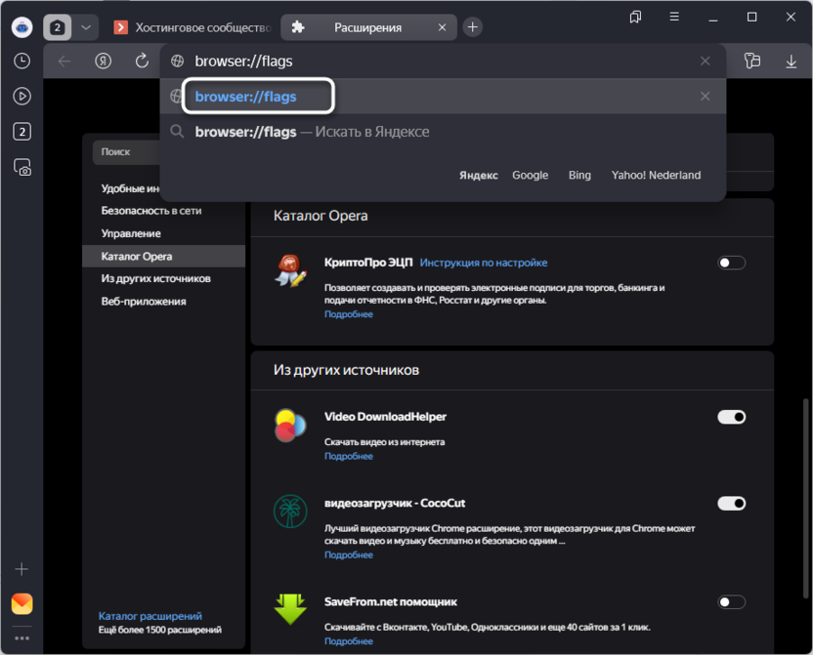
Task: Click the reload page icon
Action: click(x=143, y=61)
